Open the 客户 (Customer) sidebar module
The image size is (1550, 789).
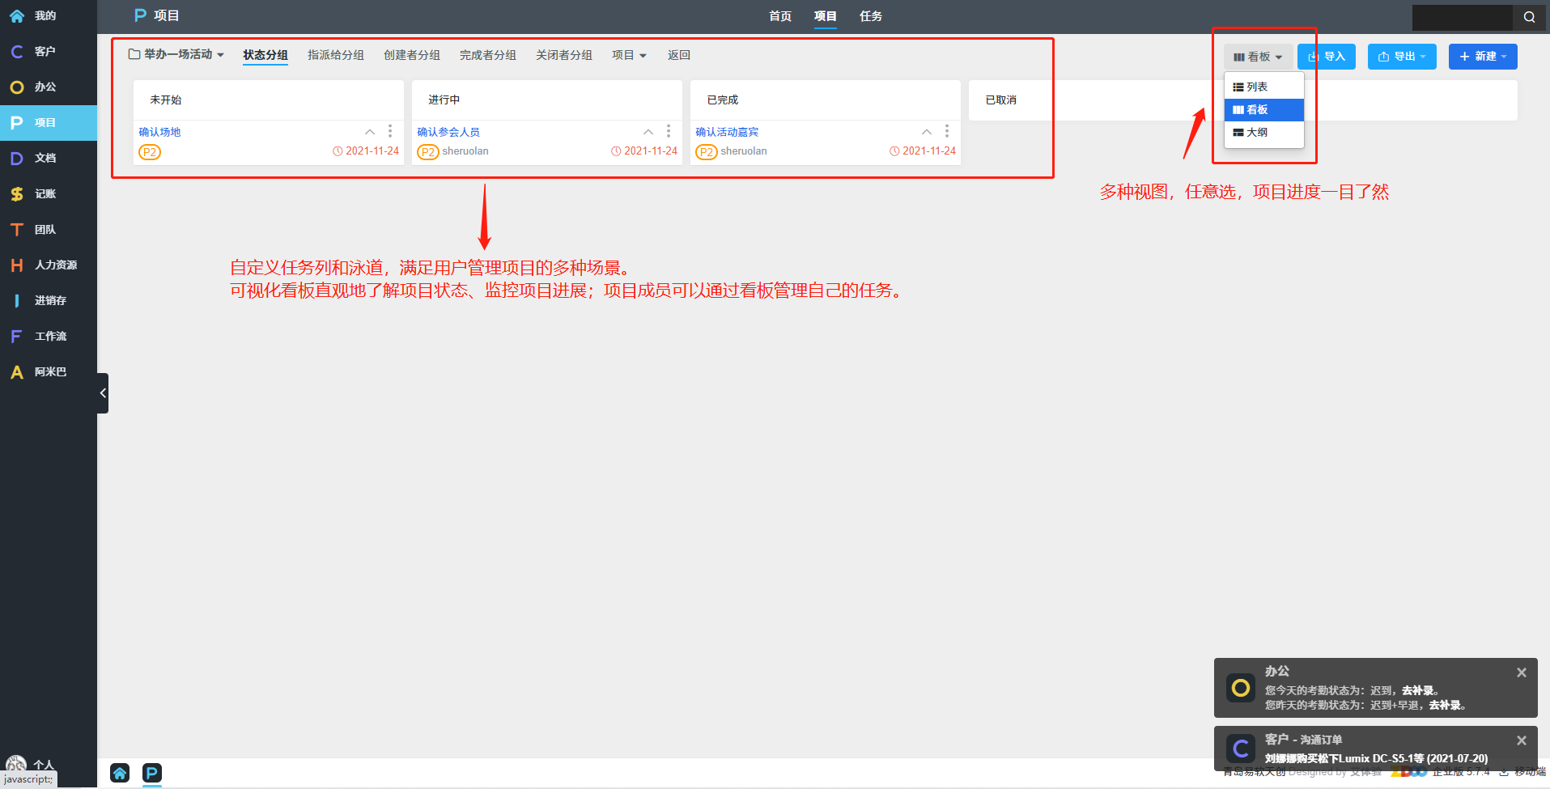(45, 52)
